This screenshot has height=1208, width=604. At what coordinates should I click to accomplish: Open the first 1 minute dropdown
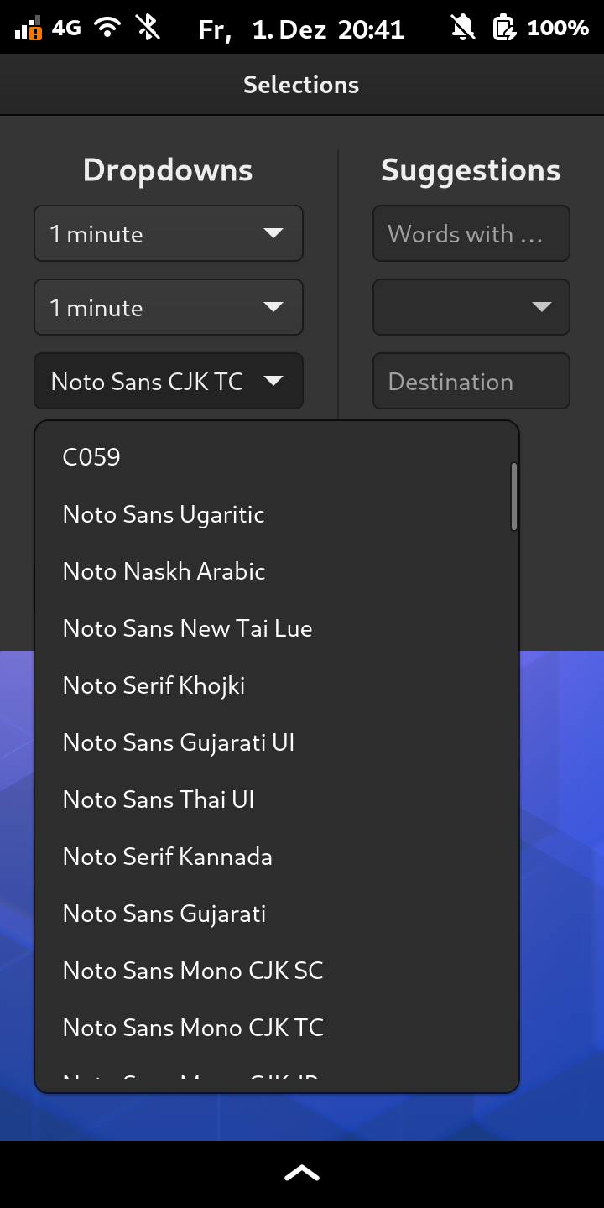click(169, 233)
